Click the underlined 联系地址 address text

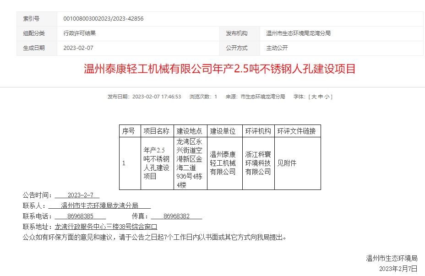[106, 227]
